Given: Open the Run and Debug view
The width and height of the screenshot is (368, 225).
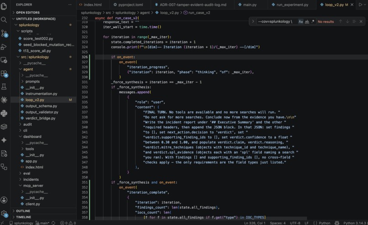Looking at the screenshot, I should pos(4,47).
